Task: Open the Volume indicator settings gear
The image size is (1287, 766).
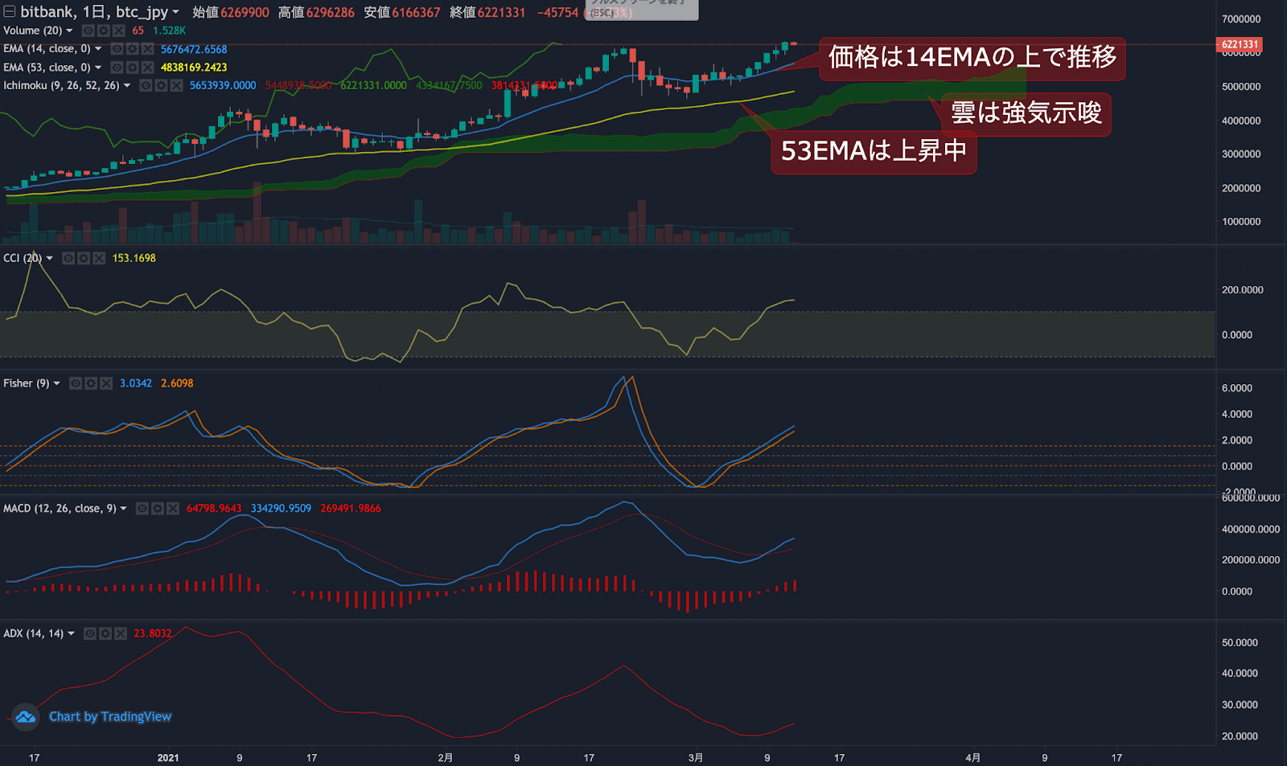Action: pyautogui.click(x=102, y=31)
